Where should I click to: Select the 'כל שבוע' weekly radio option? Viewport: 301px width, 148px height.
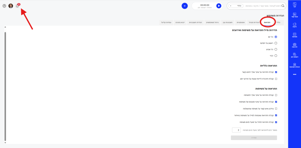click(276, 49)
